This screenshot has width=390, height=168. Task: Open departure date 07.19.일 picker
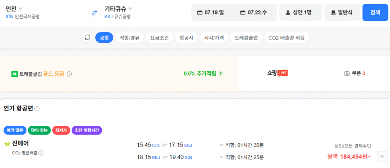pyautogui.click(x=213, y=13)
